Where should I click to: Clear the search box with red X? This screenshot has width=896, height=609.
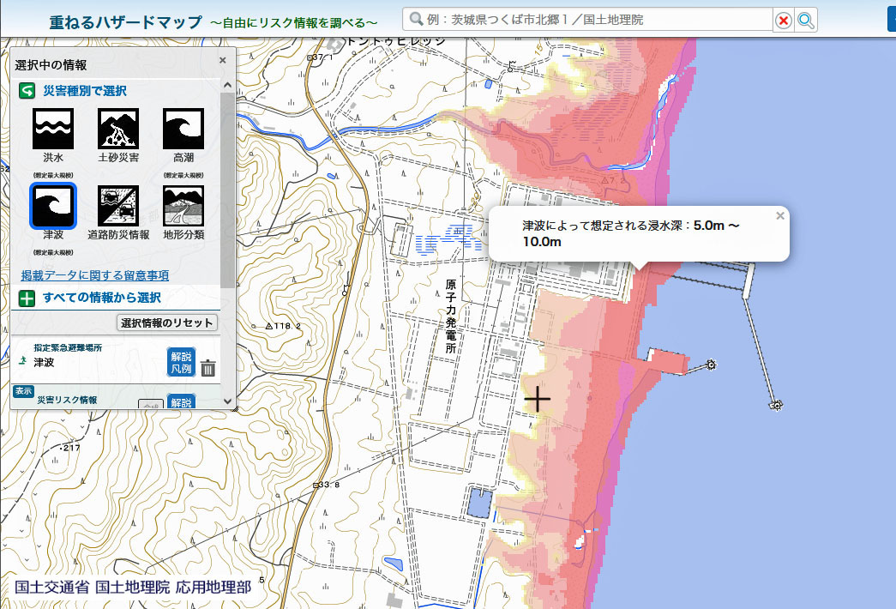783,21
